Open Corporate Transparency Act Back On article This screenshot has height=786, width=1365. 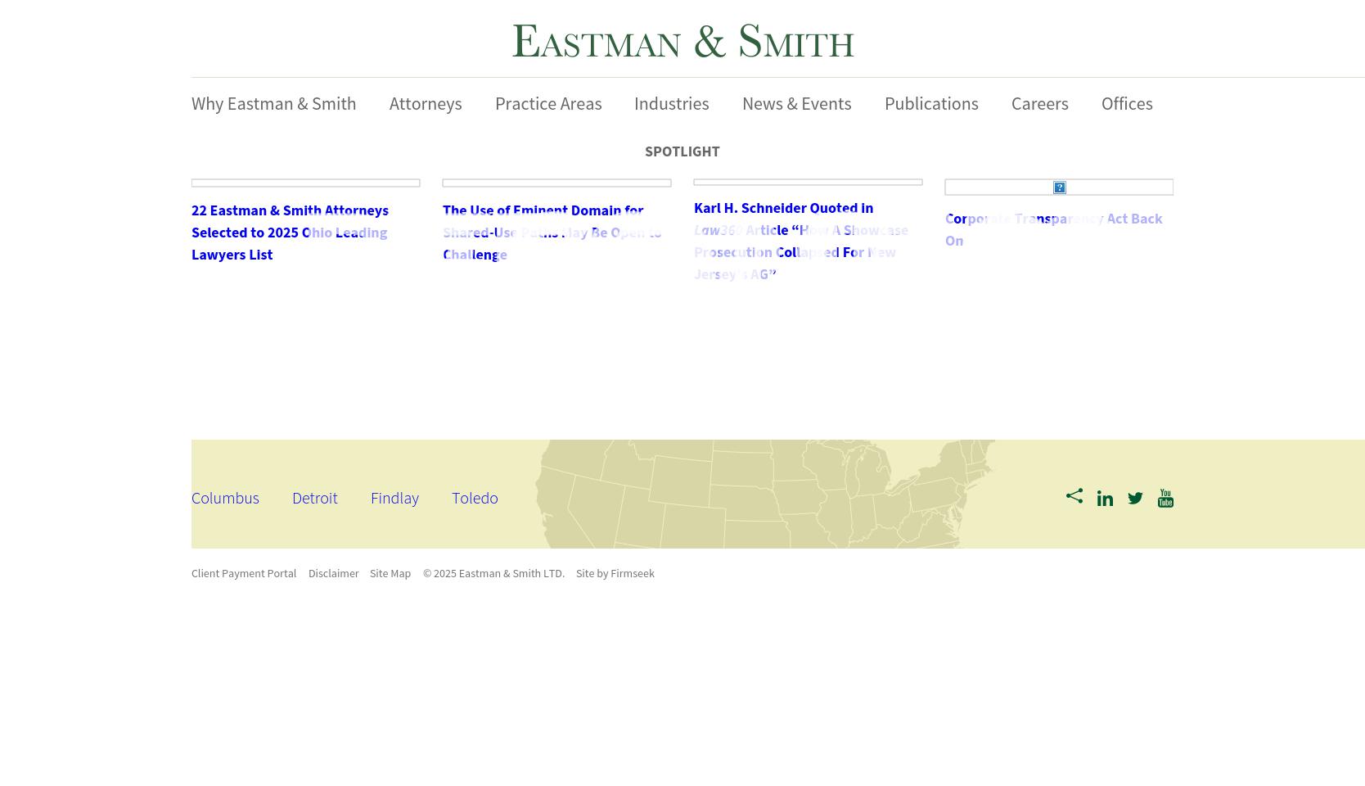pyautogui.click(x=1054, y=229)
